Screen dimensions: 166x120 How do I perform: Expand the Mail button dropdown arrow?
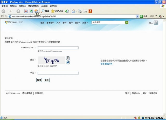(76, 11)
